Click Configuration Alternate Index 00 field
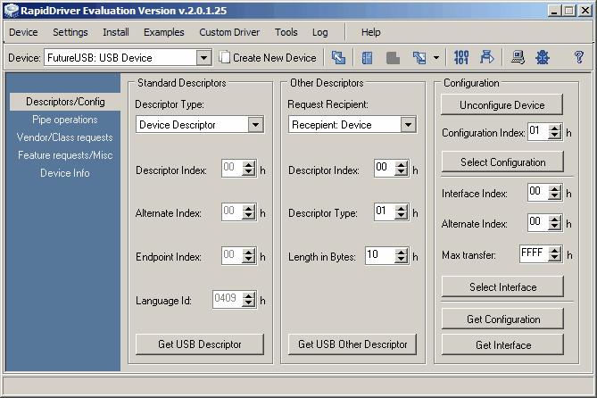597x398 pixels. (x=538, y=223)
